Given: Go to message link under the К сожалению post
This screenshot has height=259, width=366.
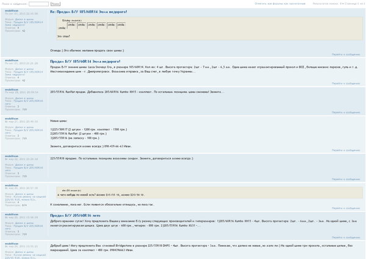Looking at the screenshot, I should pyautogui.click(x=346, y=208).
